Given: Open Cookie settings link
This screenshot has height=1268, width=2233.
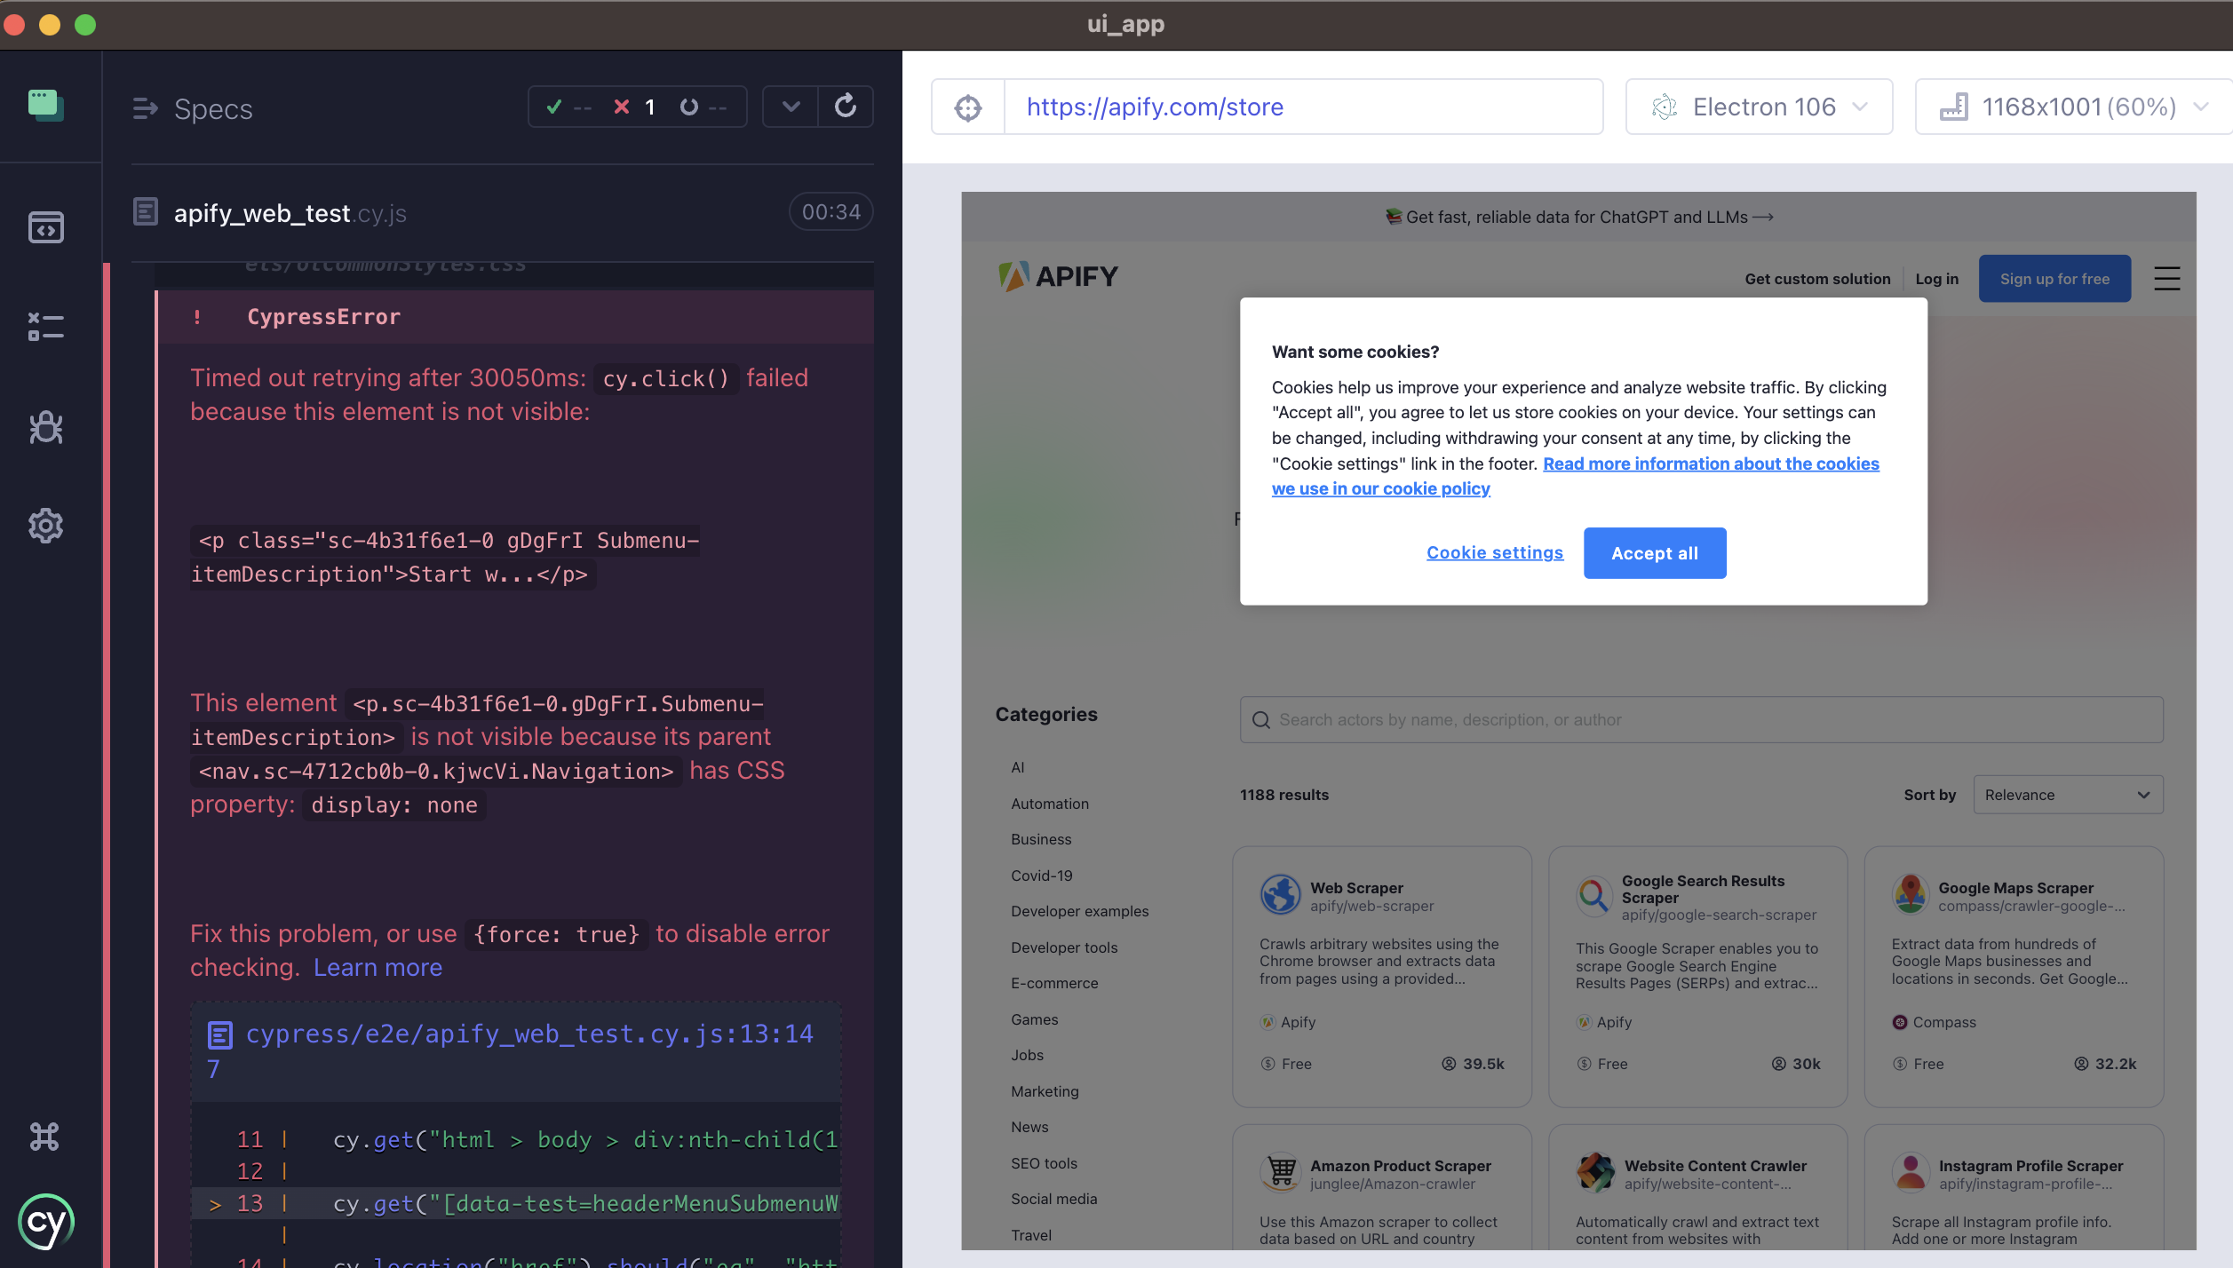Looking at the screenshot, I should [1494, 552].
